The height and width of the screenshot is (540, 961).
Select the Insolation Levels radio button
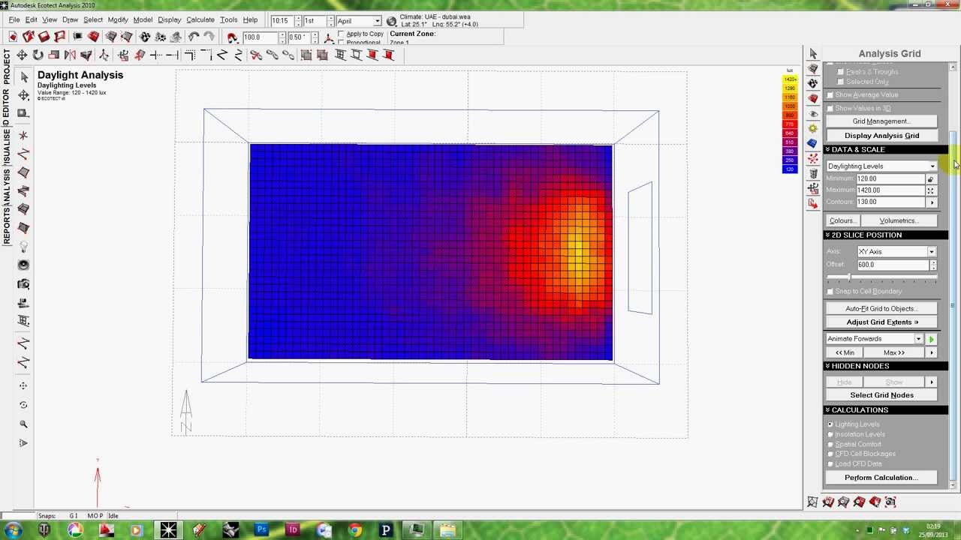coord(830,434)
